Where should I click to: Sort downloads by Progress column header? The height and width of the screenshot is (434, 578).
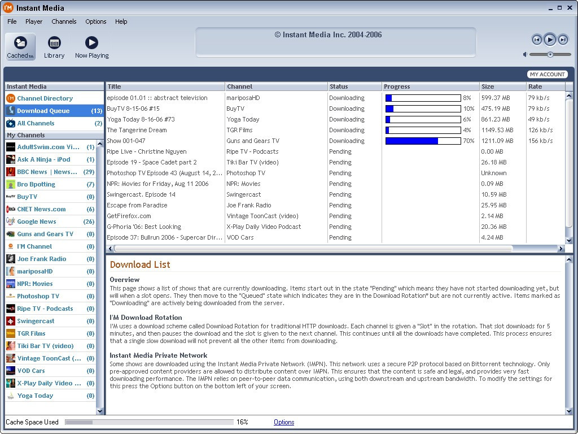(431, 86)
